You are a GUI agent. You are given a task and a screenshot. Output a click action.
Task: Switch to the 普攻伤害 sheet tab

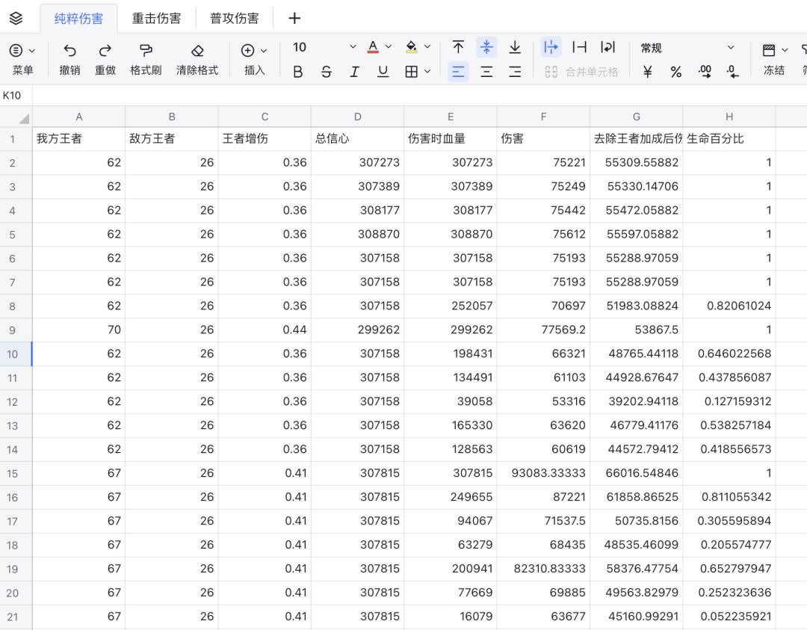coord(234,19)
